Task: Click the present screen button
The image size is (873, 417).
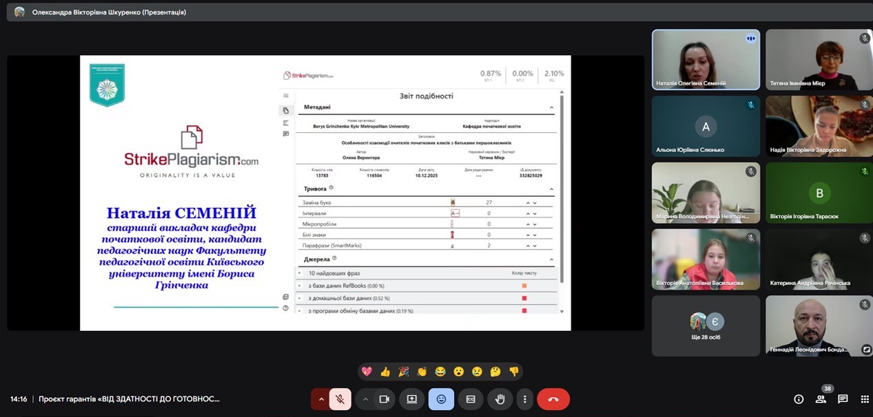Action: click(x=411, y=399)
